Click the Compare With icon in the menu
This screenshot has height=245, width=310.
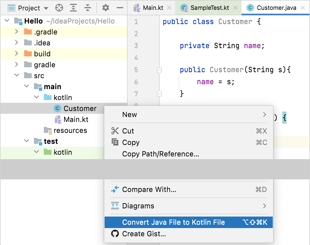pos(115,189)
